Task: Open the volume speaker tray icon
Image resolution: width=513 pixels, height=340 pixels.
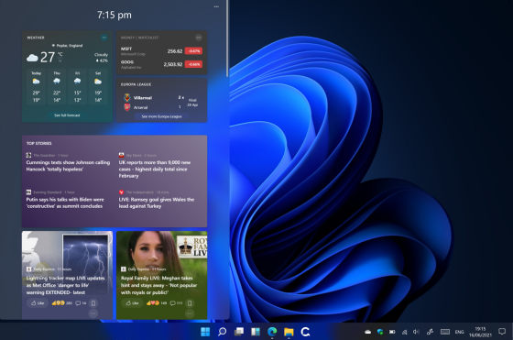Action: coord(416,332)
